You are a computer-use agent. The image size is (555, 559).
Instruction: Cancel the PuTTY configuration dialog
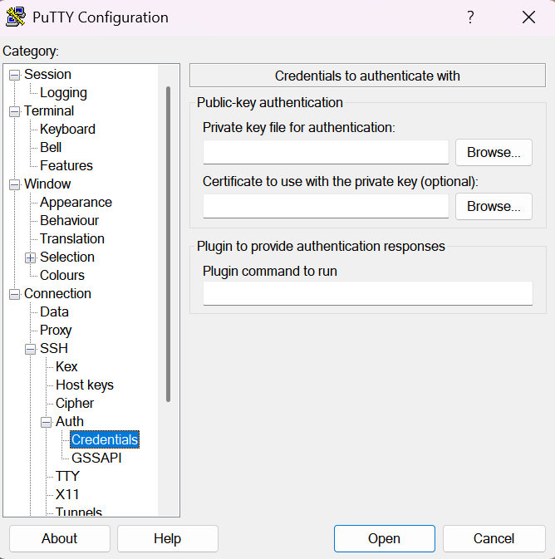click(494, 538)
